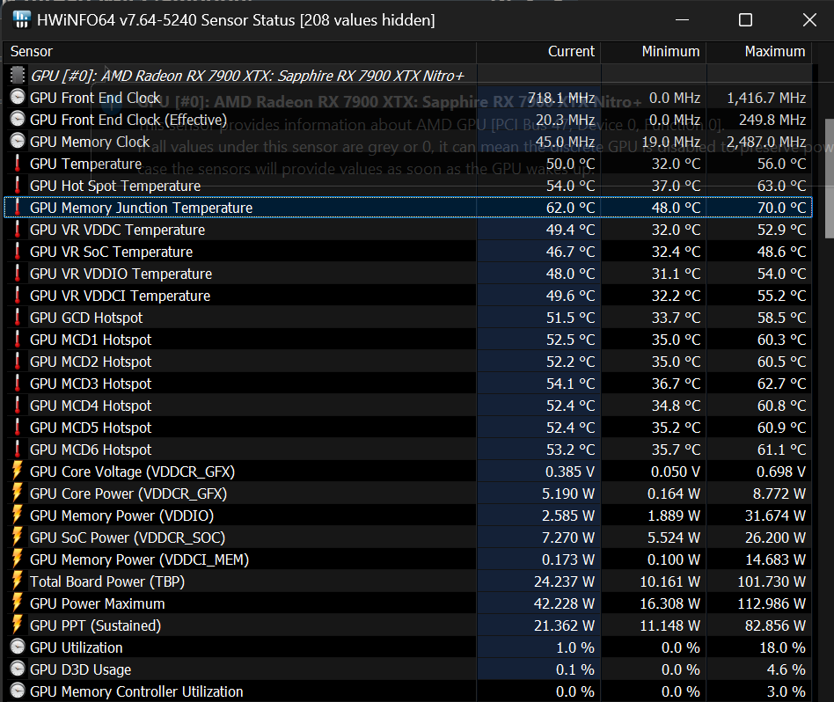
Task: Click the 0.164 W minimum value
Action: click(674, 494)
